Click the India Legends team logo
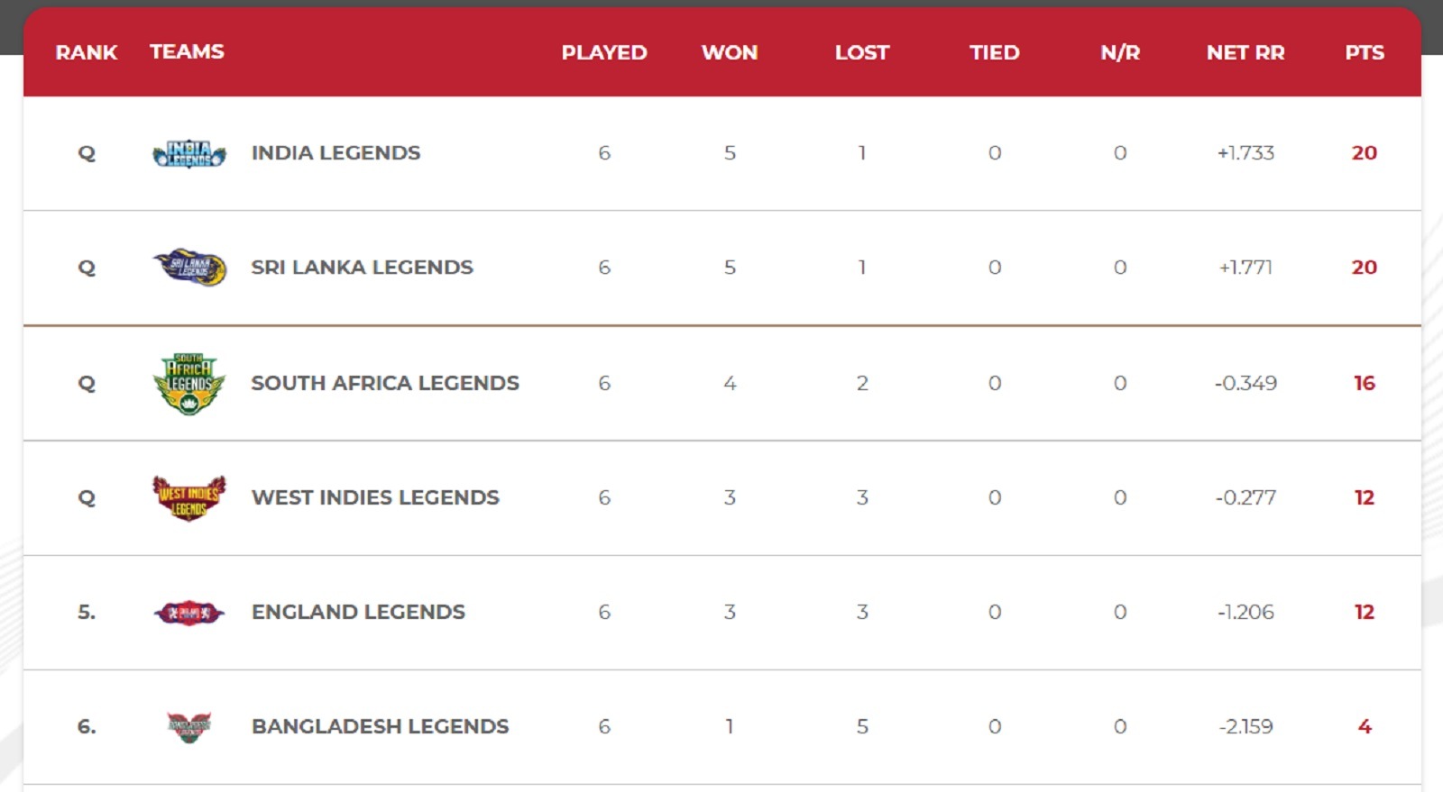The width and height of the screenshot is (1443, 792). coord(189,154)
